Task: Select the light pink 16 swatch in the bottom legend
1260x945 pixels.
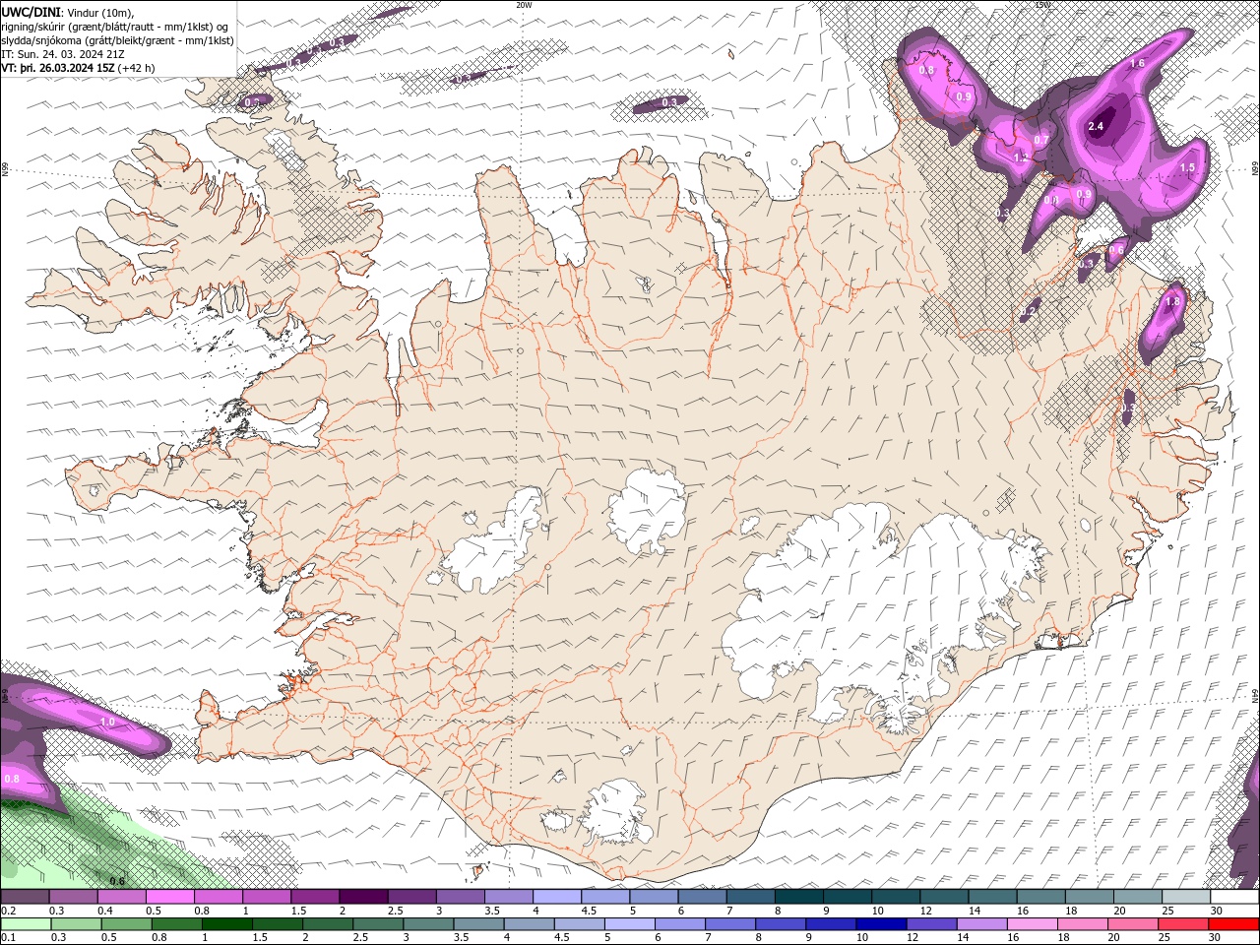Action: (x=1039, y=924)
